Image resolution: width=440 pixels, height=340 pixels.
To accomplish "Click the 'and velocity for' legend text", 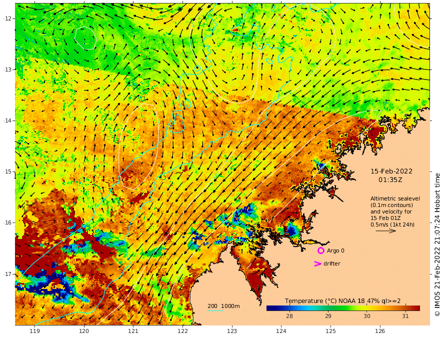I will click(x=391, y=211).
